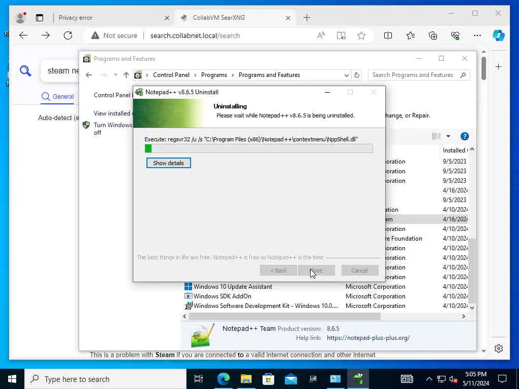Click SearXNG magnifier logo icon
Viewport: 519px width, 389px height.
pos(25,71)
